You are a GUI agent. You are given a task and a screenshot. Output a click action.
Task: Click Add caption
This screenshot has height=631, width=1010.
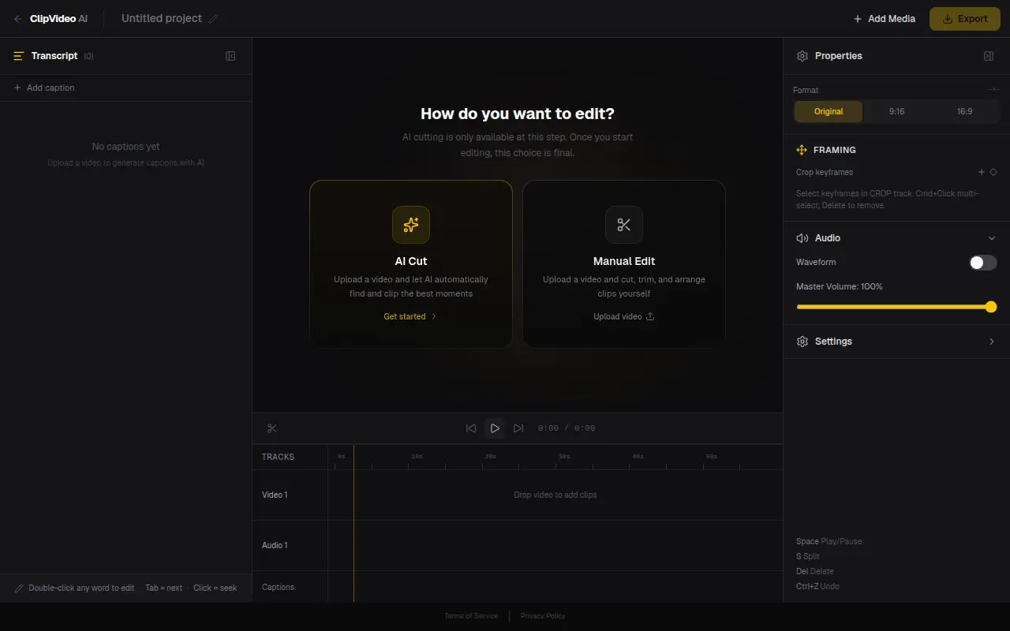tap(44, 88)
